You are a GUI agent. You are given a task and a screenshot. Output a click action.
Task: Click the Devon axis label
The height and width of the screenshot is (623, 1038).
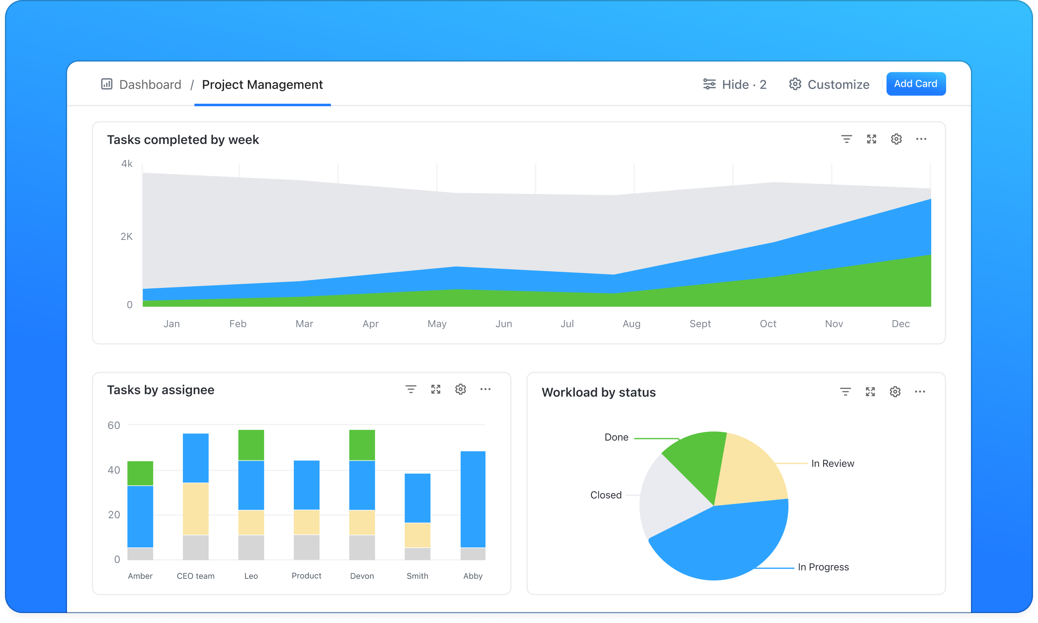pos(362,576)
